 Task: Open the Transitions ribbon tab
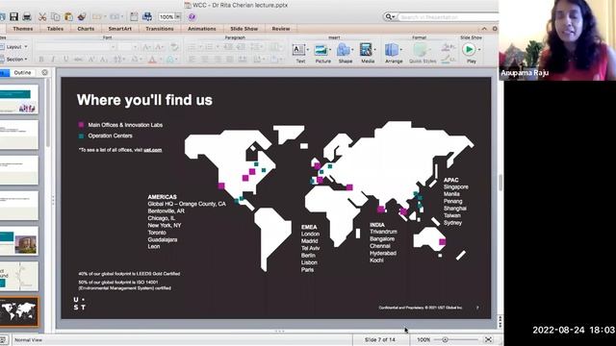click(160, 29)
